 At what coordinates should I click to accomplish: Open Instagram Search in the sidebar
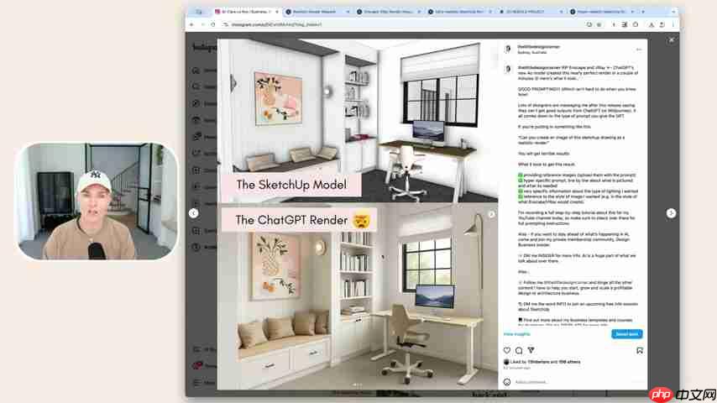[x=196, y=86]
